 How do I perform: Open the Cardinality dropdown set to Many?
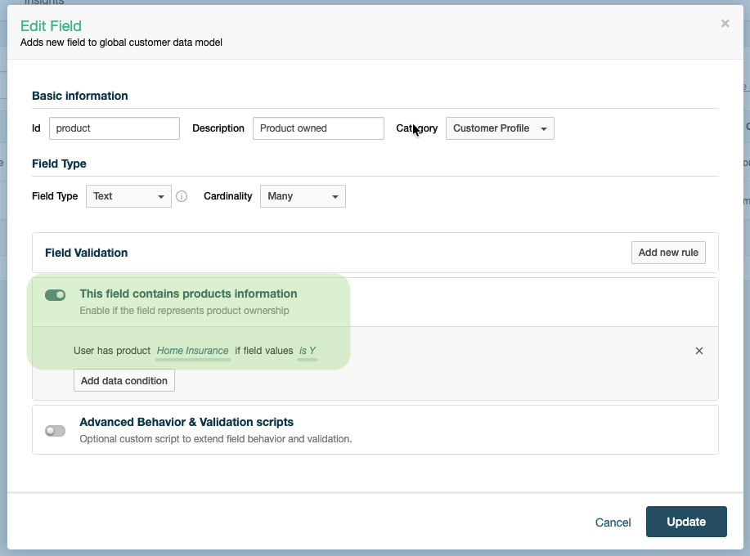(303, 196)
